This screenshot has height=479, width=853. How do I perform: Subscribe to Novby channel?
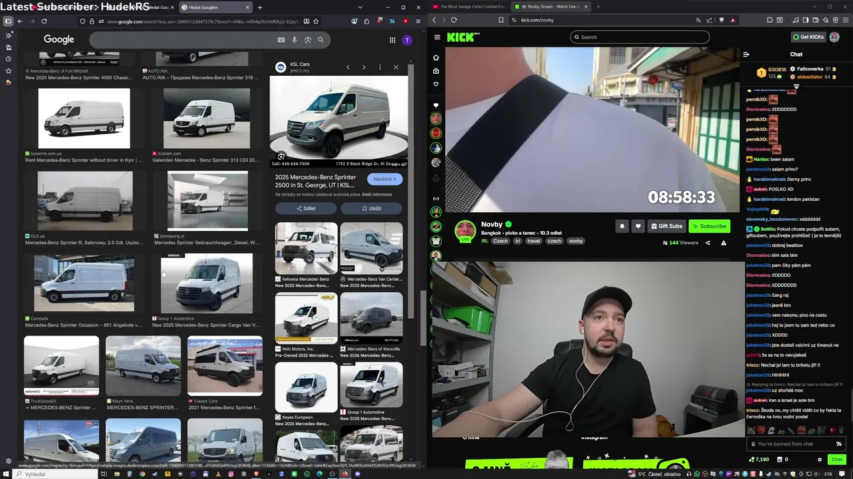point(709,226)
